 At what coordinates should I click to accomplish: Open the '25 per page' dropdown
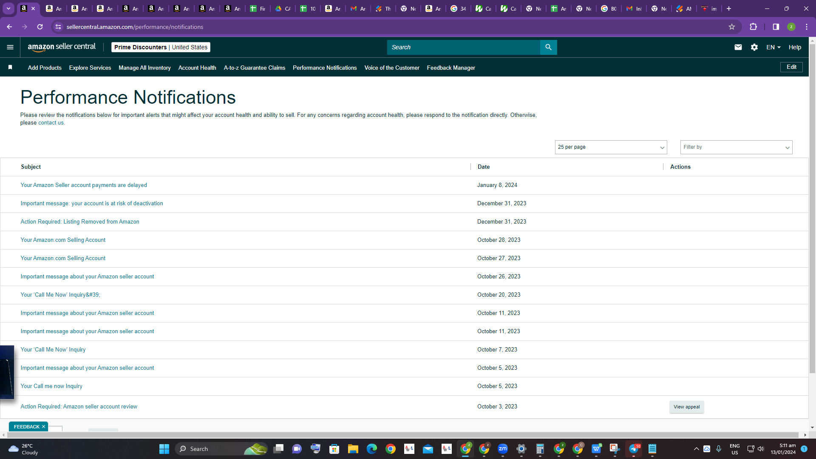click(611, 147)
